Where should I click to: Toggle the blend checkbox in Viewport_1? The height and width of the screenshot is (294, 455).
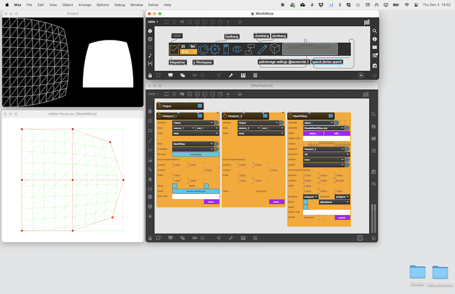point(175,186)
